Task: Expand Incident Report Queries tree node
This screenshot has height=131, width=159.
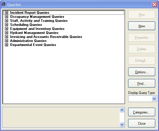Action: (x=6, y=13)
